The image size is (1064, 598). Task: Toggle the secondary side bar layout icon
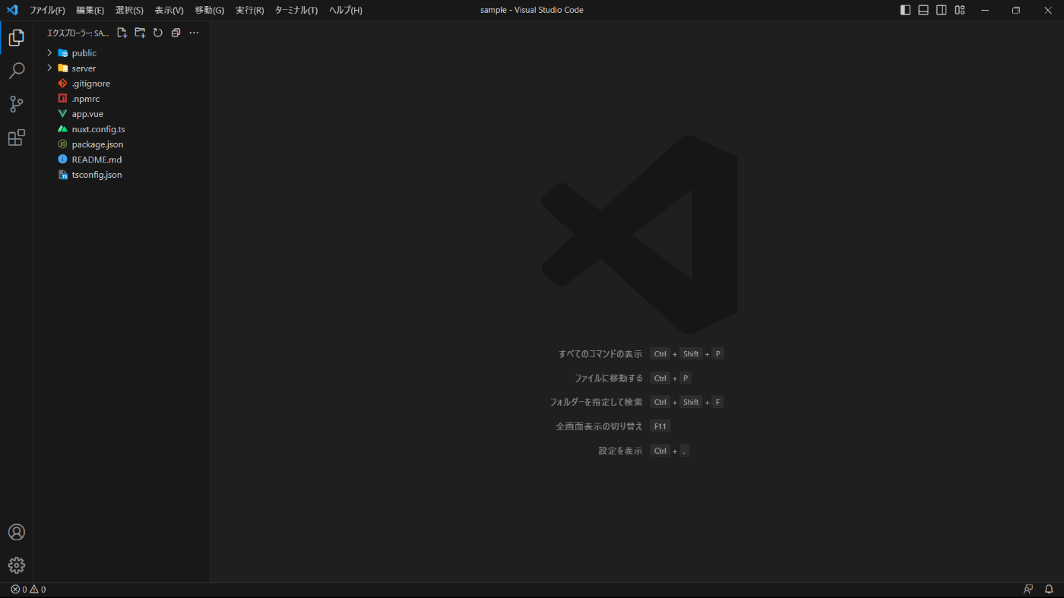[942, 10]
